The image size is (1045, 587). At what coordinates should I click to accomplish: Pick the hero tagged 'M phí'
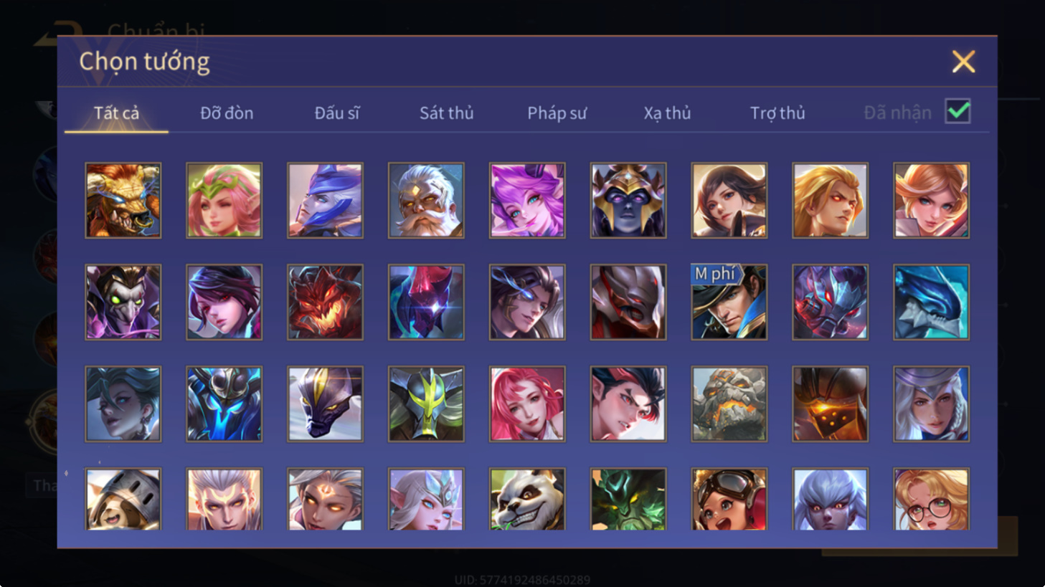click(729, 302)
